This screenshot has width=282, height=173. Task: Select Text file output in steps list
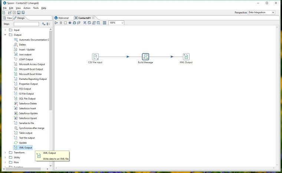click(27, 138)
